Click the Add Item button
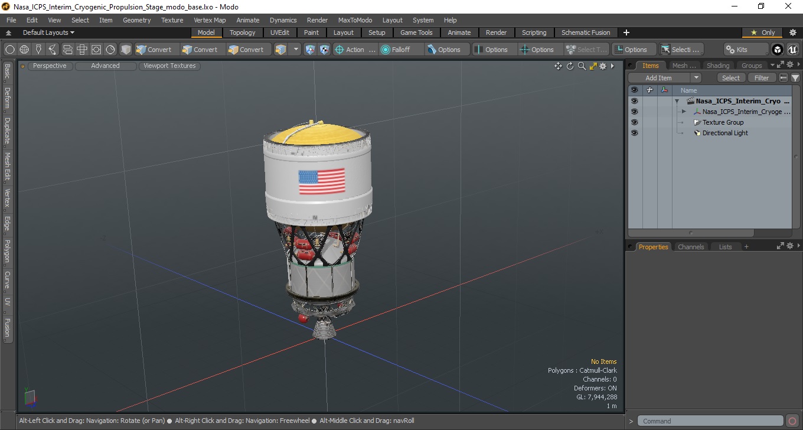 pos(659,78)
